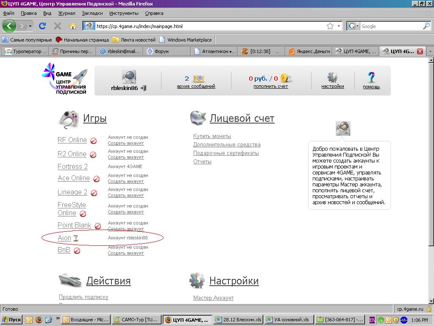Open the list all tabs dropdown
434x326 pixels.
coord(430,51)
